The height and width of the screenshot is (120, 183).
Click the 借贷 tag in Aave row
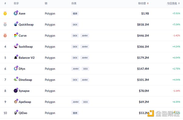click(75, 13)
